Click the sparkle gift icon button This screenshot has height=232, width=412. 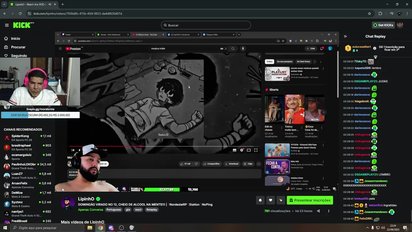[x=281, y=200]
